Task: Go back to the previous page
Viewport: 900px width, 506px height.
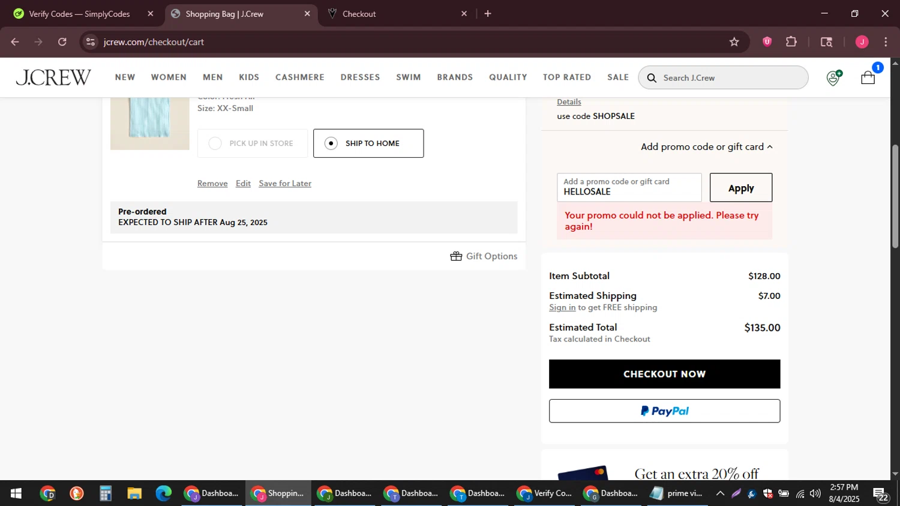Action: tap(15, 42)
